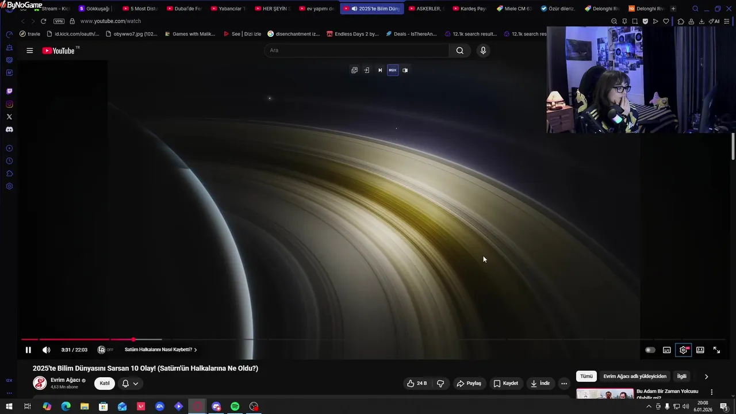Open Spotify from the Windows taskbar
Viewport: 736px width, 414px height.
[x=235, y=407]
